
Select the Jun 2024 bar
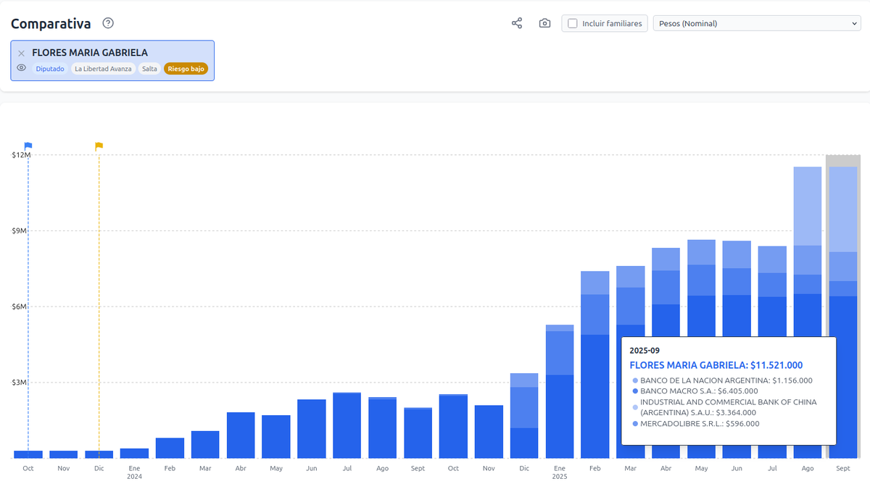pos(312,428)
